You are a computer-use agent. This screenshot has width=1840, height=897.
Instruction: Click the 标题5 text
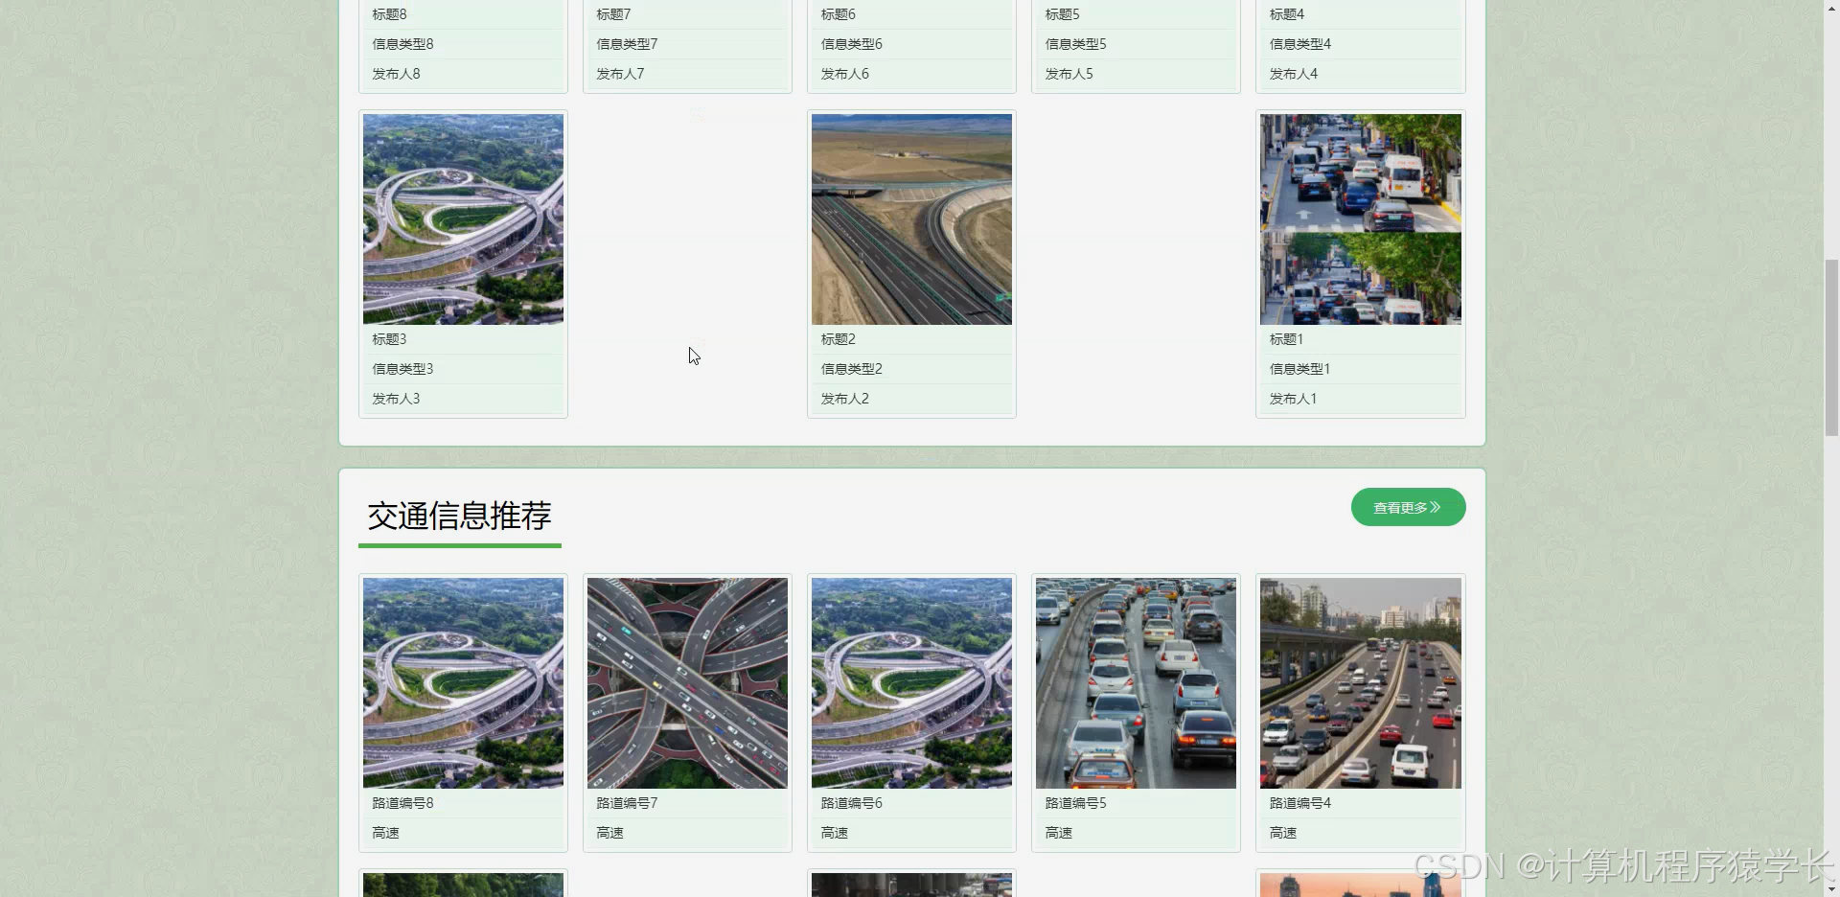pyautogui.click(x=1062, y=14)
